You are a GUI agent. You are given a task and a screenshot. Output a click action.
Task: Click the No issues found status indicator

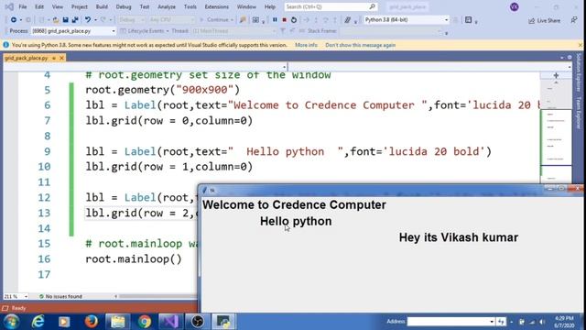point(60,296)
